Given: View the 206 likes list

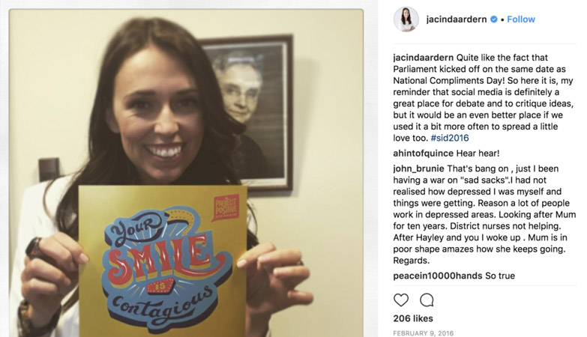Looking at the screenshot, I should [413, 319].
